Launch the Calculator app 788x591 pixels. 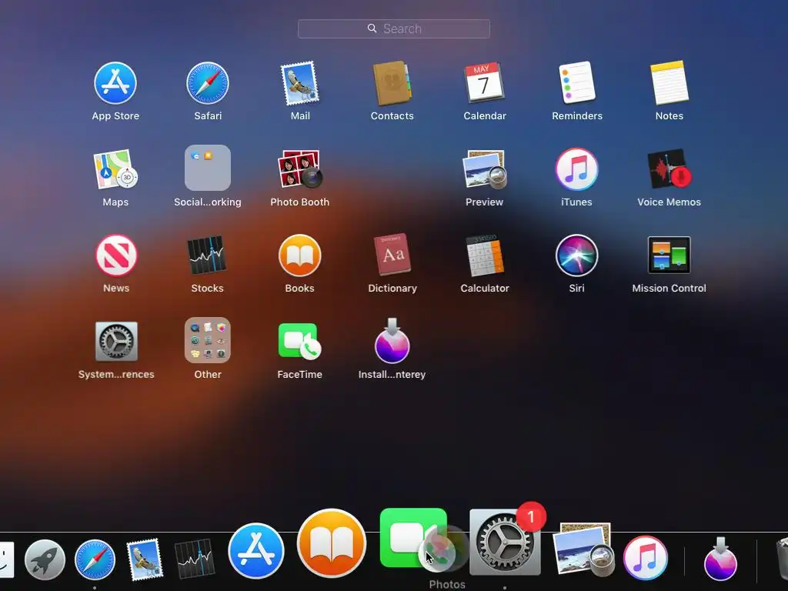tap(485, 255)
